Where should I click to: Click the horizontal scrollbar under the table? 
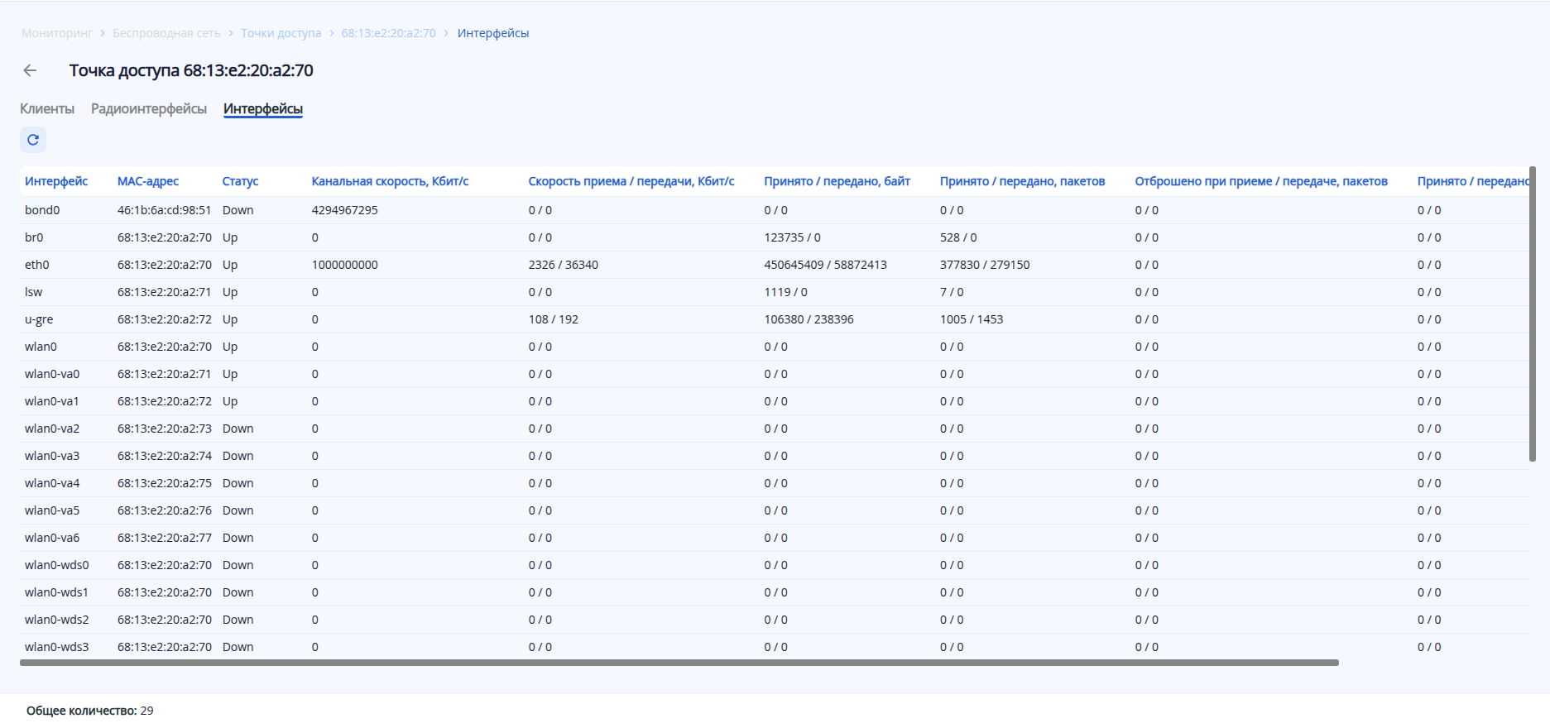pos(679,663)
